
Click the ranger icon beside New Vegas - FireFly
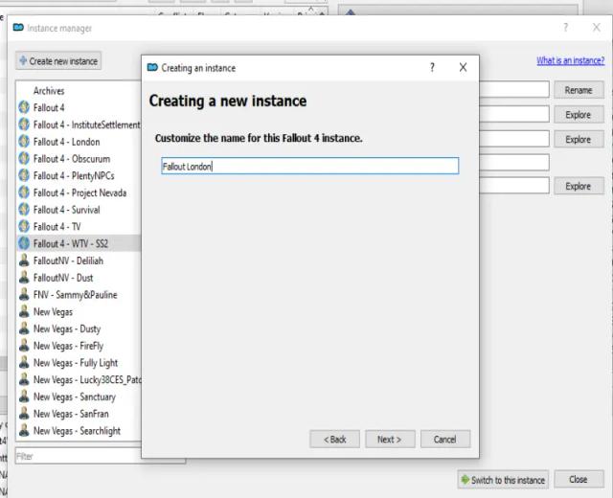coord(24,346)
